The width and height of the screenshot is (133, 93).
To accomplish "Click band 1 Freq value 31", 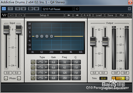I will 65,62.
